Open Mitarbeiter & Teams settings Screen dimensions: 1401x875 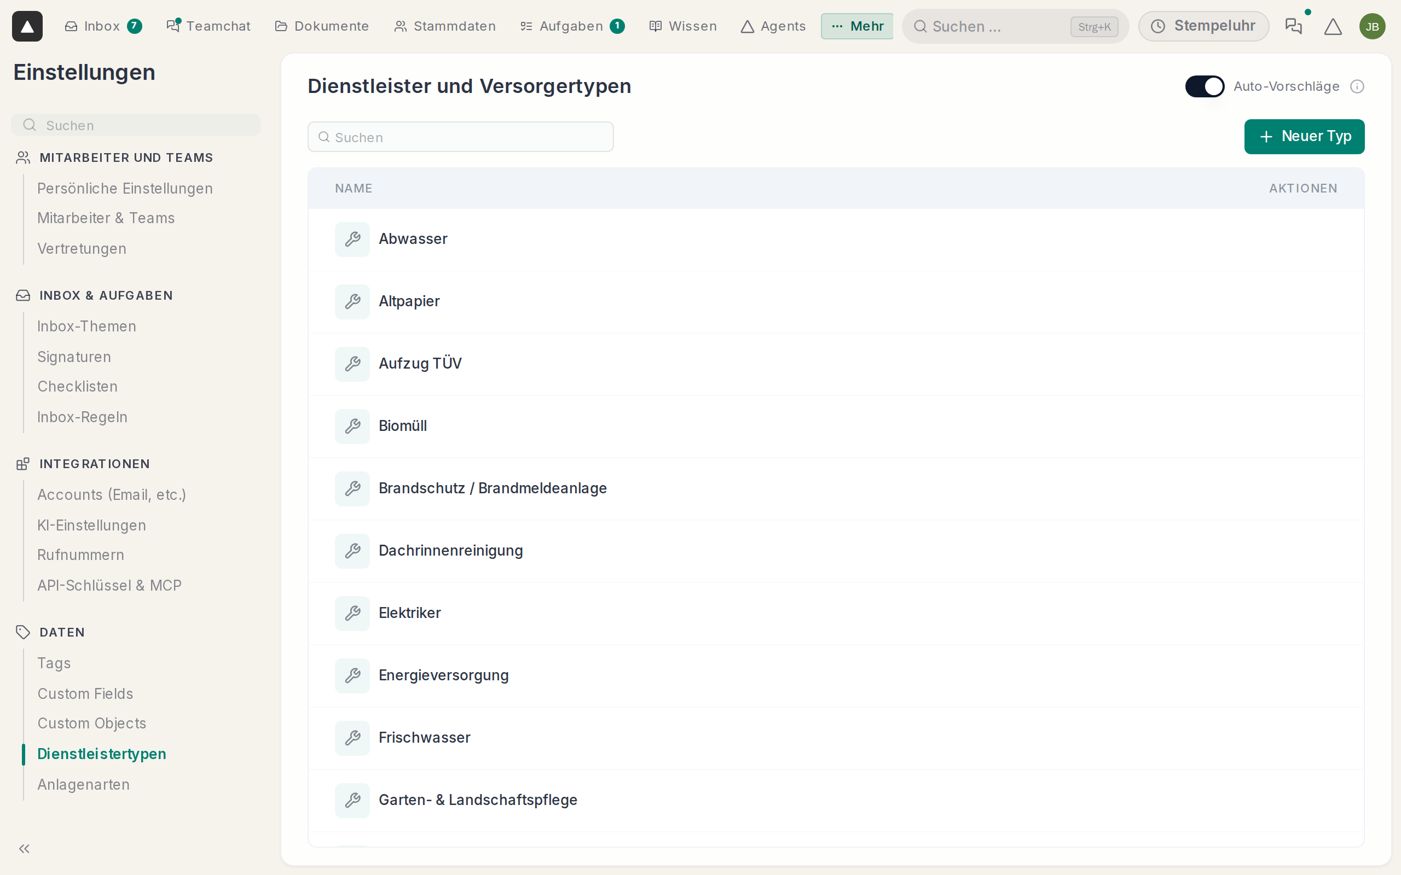click(106, 218)
